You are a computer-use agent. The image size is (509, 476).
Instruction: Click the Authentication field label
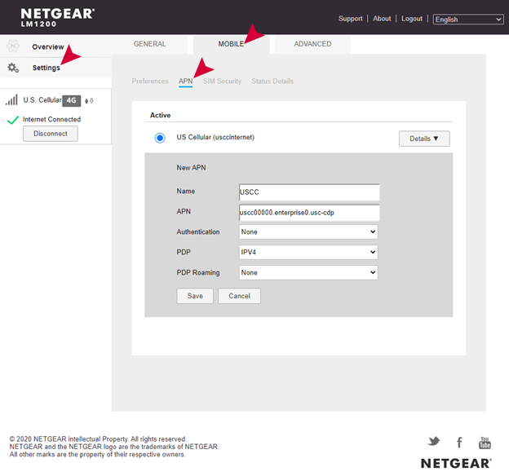pyautogui.click(x=198, y=232)
